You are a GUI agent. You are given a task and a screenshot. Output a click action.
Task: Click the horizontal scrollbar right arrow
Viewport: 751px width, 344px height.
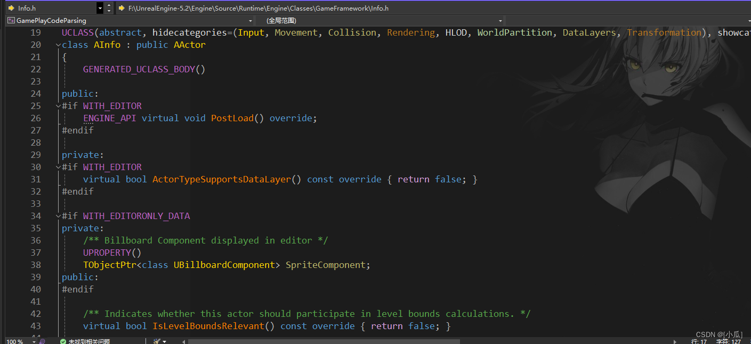point(675,341)
